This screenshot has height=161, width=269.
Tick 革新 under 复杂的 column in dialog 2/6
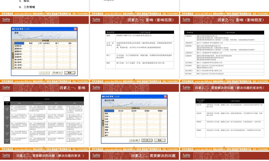[x=134, y=114]
